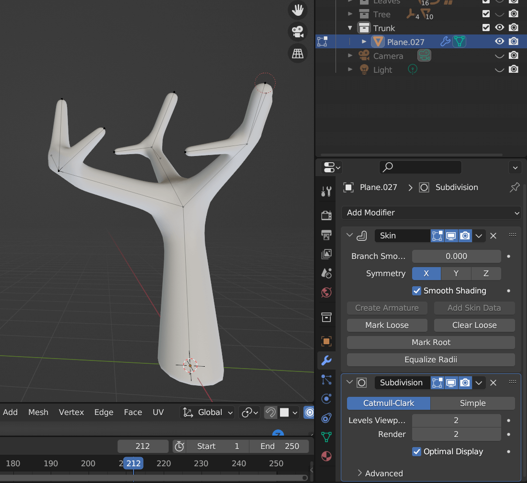Uncheck Optimal Display in Subdivision modifier

[416, 451]
